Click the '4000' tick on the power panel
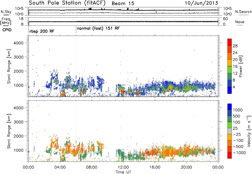The image size is (252, 174). click(x=19, y=43)
